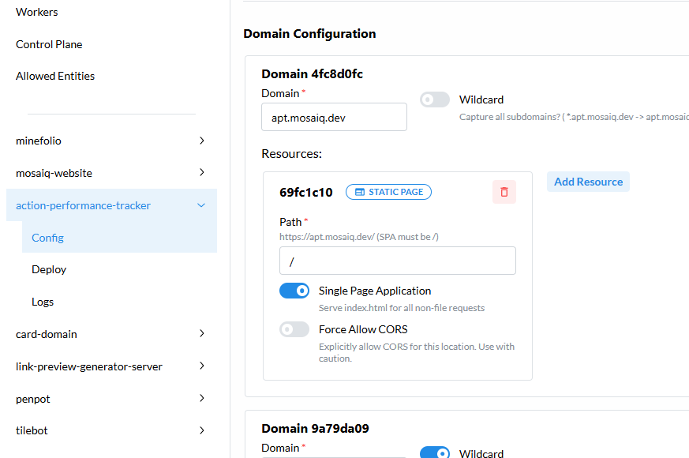Image resolution: width=689 pixels, height=458 pixels.
Task: Select the Config menu item
Action: (47, 238)
